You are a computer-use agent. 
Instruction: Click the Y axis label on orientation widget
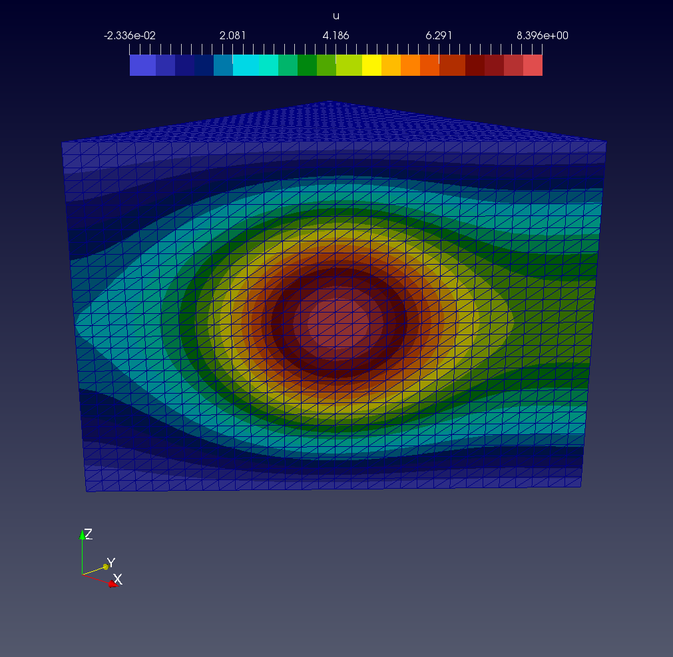(x=111, y=563)
